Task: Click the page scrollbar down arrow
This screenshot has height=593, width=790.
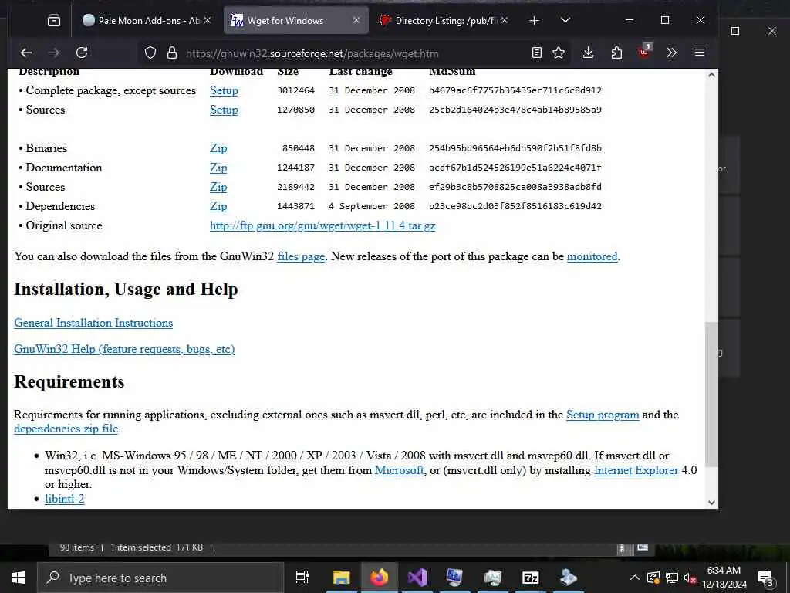Action: point(711,502)
